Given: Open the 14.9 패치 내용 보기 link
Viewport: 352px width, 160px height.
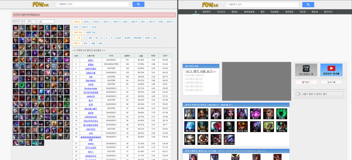Looking at the screenshot, I should point(195,79).
